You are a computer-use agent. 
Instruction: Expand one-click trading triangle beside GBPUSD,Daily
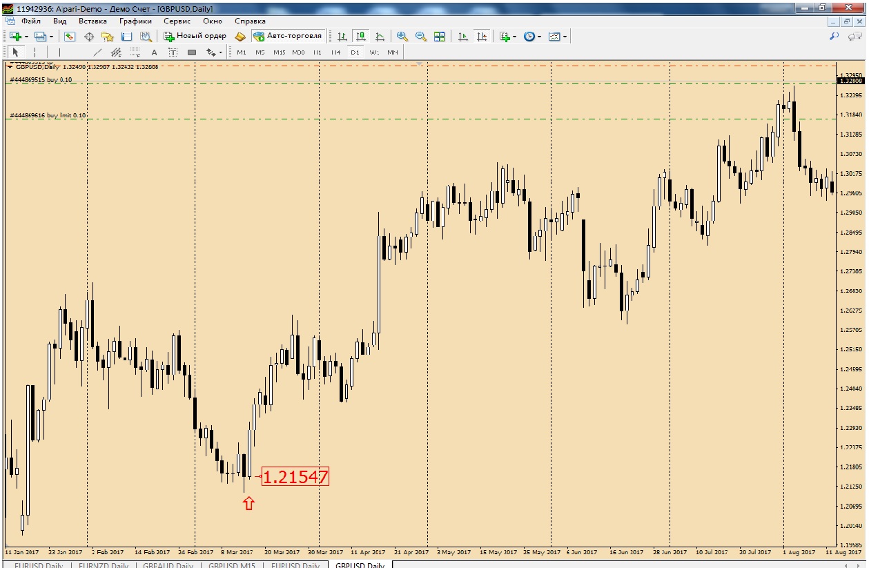(10, 67)
